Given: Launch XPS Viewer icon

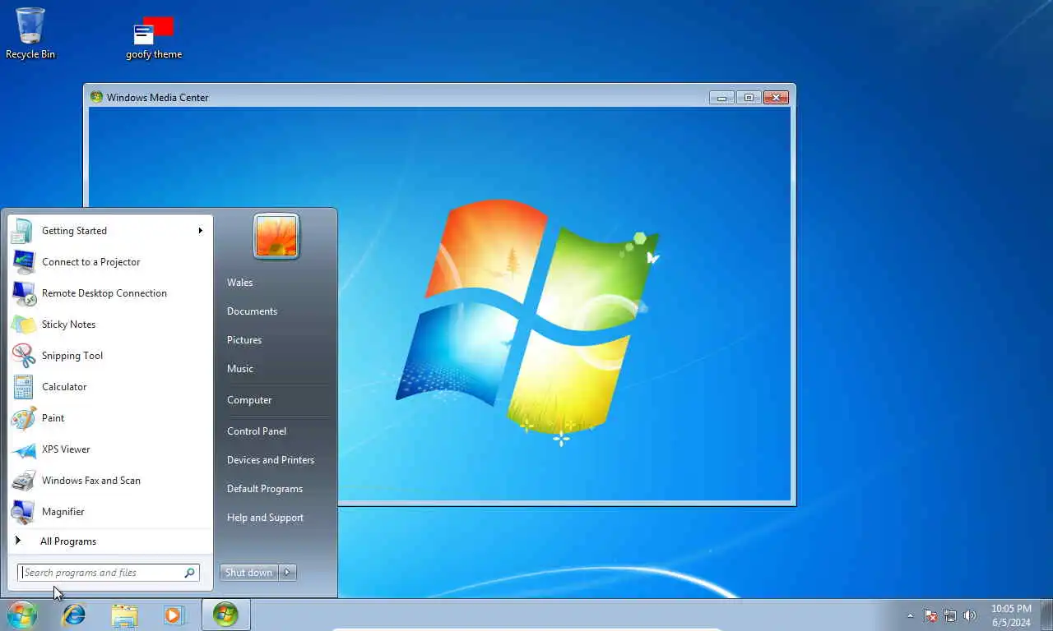Looking at the screenshot, I should (23, 449).
